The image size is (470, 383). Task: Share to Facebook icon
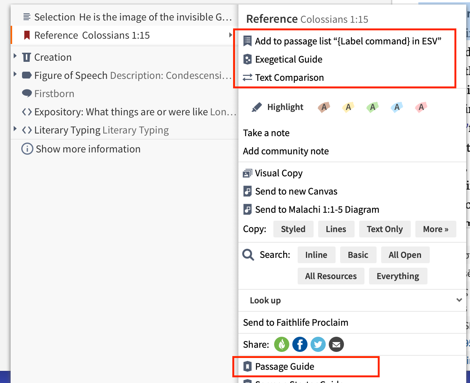click(300, 344)
